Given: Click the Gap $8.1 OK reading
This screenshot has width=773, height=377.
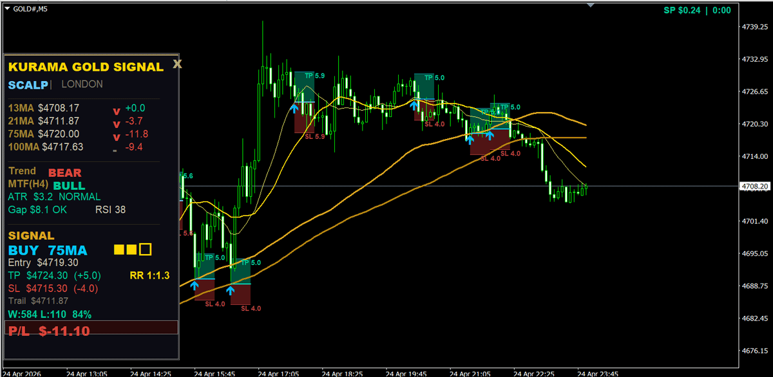Looking at the screenshot, I should (x=37, y=210).
